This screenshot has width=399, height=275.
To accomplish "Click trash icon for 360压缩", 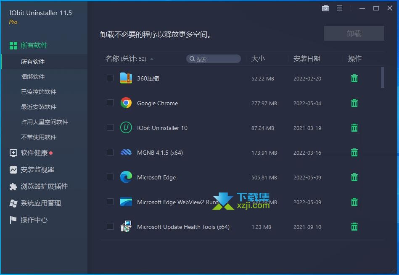I will click(354, 78).
